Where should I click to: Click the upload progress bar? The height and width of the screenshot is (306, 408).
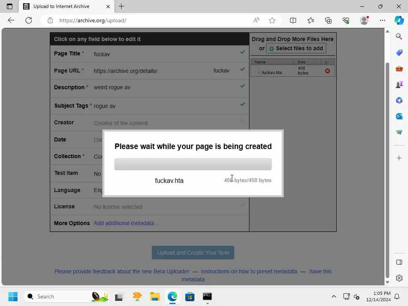(x=193, y=164)
